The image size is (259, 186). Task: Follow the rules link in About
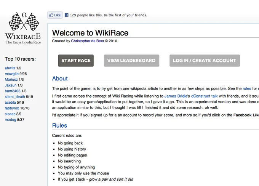247,88
